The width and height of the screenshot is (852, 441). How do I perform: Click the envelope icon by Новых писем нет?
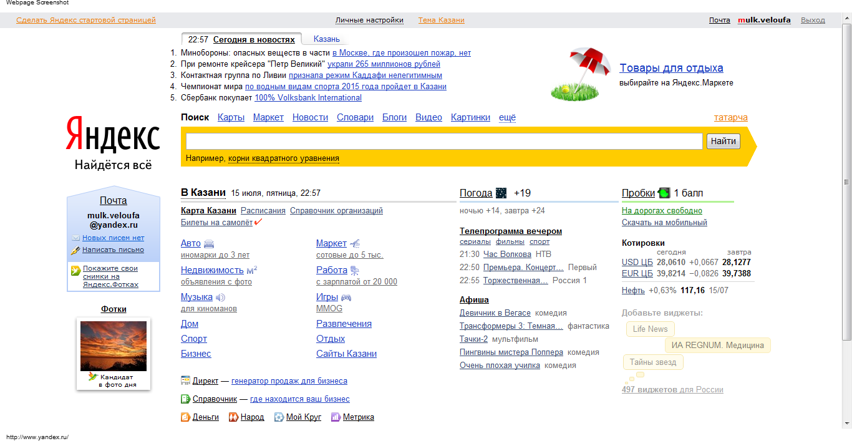[75, 238]
